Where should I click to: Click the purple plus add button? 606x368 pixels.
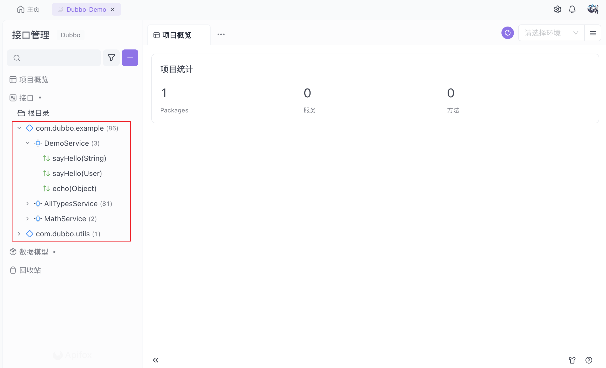[x=130, y=58]
